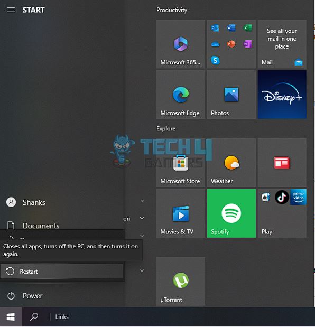Open OneNote from the Office folder tile
Image resolution: width=315 pixels, height=327 pixels.
[248, 44]
